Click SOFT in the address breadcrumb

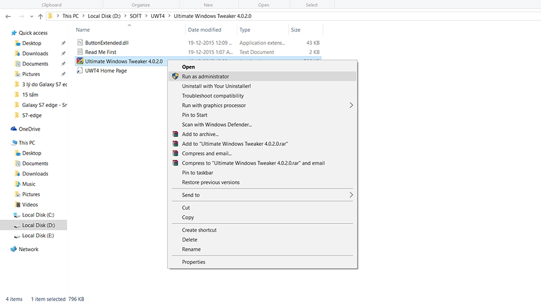coord(136,16)
